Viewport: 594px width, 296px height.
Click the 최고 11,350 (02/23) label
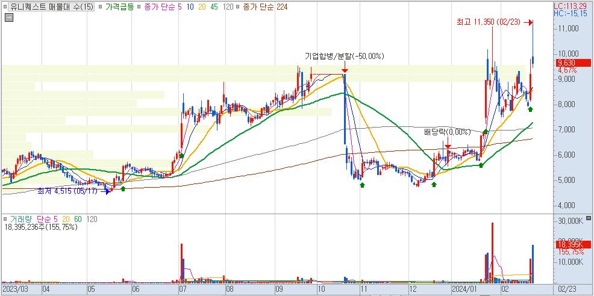pyautogui.click(x=489, y=23)
